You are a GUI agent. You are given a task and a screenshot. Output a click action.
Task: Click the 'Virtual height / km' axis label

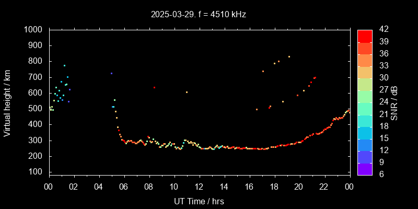(7, 102)
